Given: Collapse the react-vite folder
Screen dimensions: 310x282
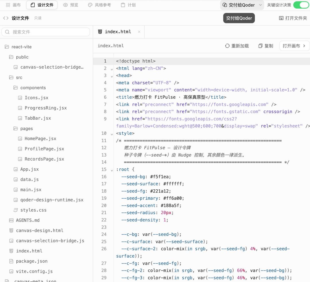Looking at the screenshot, I should coord(18,47).
